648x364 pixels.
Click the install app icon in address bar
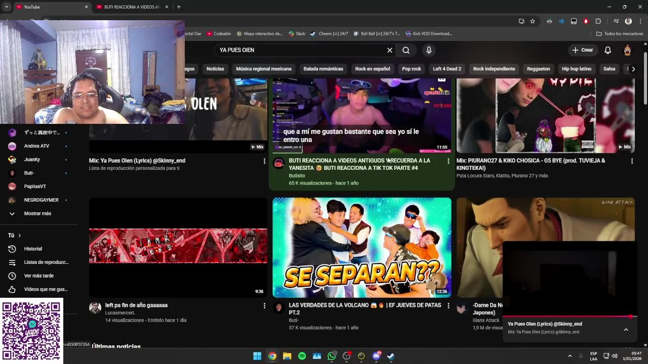(521, 21)
